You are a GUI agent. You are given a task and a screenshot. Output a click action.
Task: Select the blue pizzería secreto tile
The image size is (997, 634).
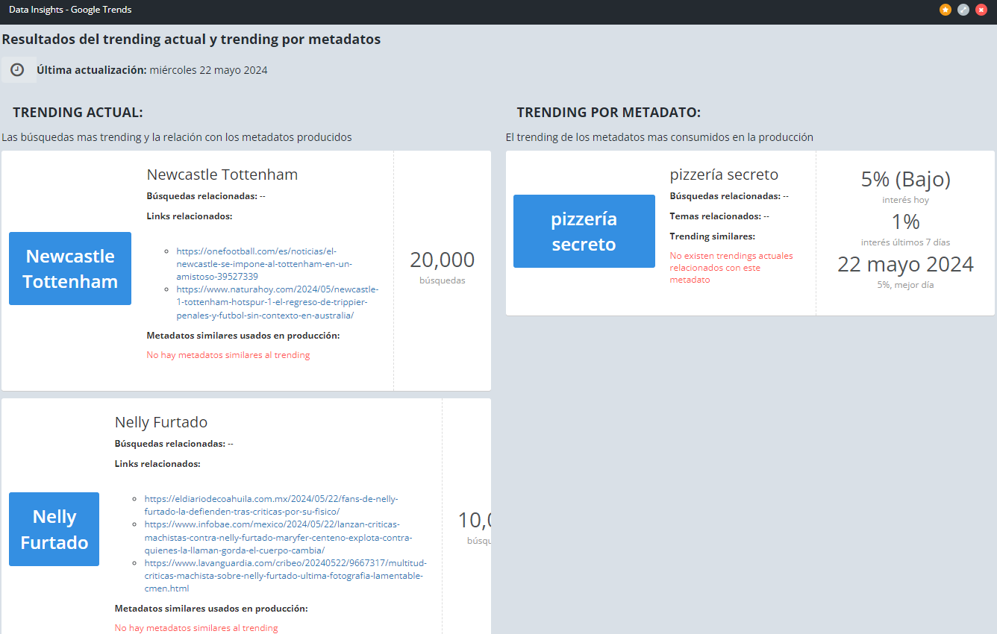(x=584, y=231)
